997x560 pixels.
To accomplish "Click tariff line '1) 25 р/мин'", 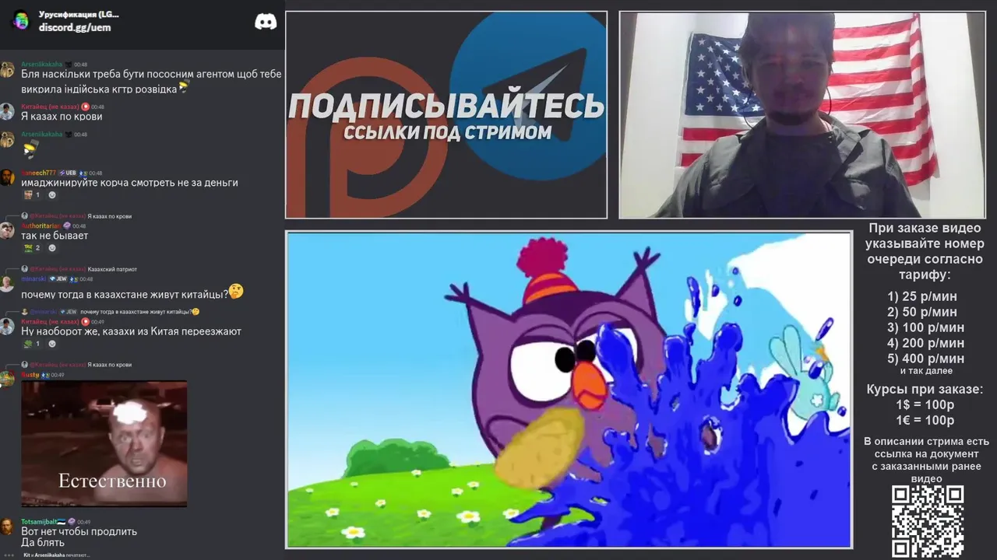I will [x=922, y=296].
